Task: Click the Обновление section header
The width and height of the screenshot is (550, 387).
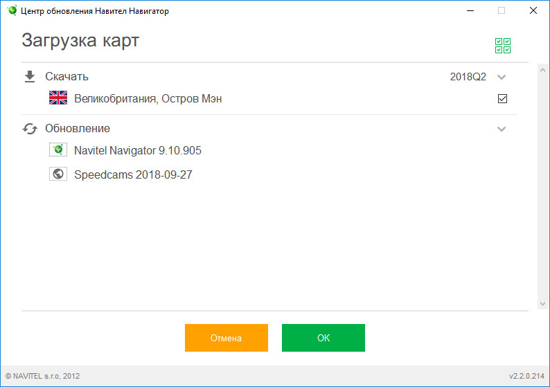Action: point(78,128)
